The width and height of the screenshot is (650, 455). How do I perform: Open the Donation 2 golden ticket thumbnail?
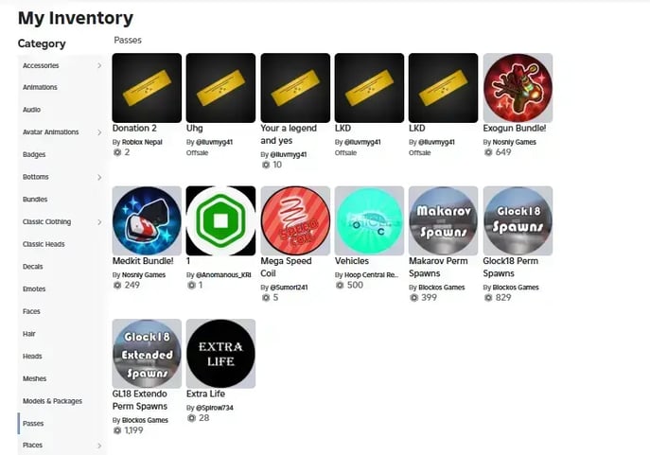pyautogui.click(x=147, y=88)
